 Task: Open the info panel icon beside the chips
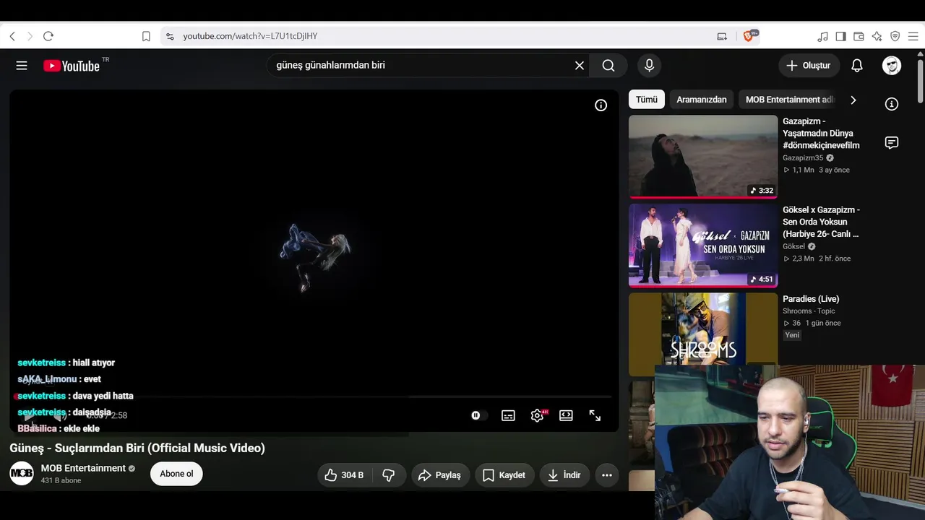point(892,104)
